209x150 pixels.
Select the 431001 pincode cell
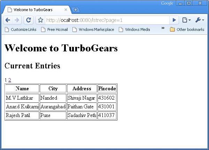107,107
